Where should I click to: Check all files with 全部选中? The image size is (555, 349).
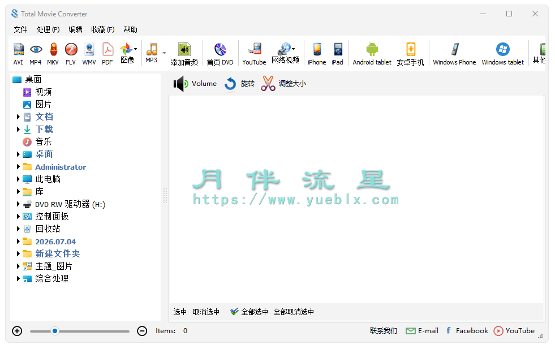click(x=249, y=312)
